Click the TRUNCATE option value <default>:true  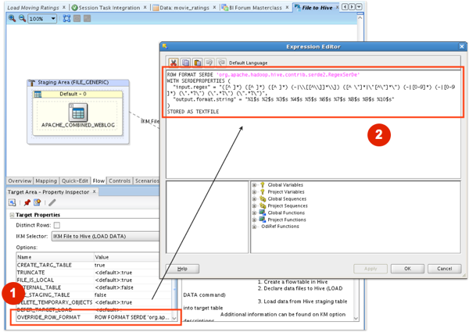(x=113, y=273)
